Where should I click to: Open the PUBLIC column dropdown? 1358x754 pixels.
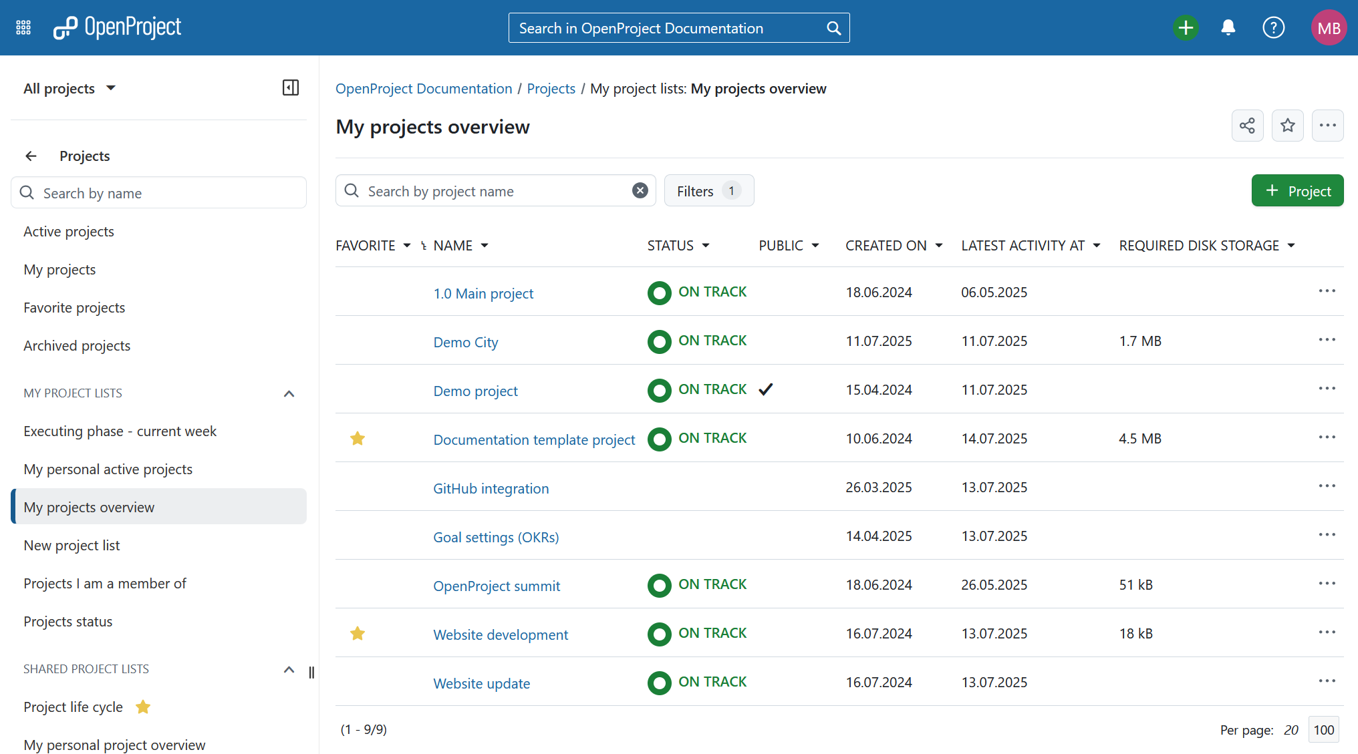point(815,246)
